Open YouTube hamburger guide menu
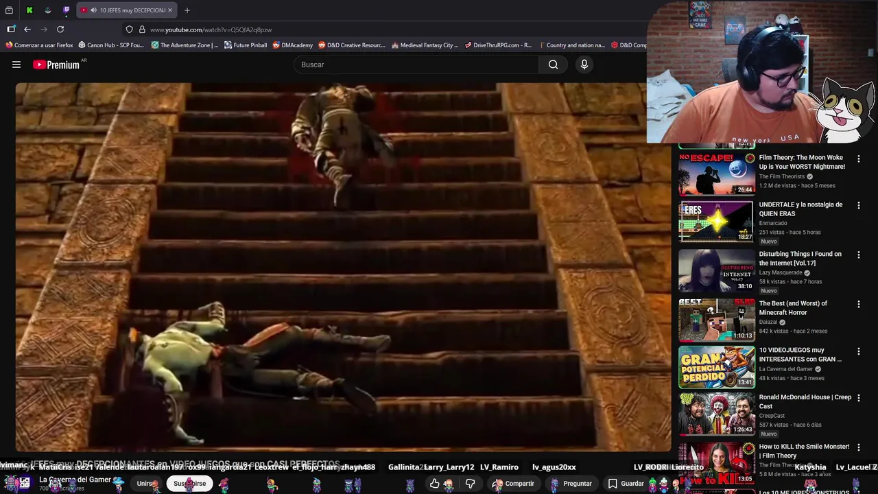Screen dimensions: 878x494 click(16, 64)
